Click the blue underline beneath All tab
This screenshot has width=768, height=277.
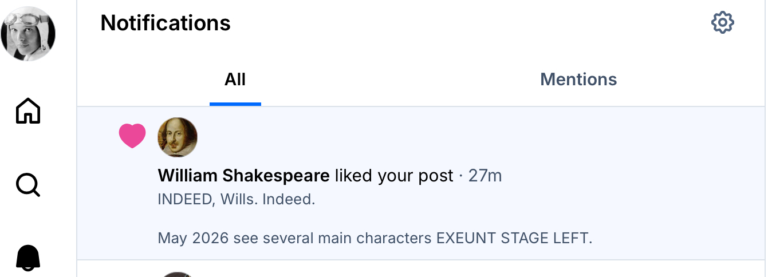pos(235,104)
